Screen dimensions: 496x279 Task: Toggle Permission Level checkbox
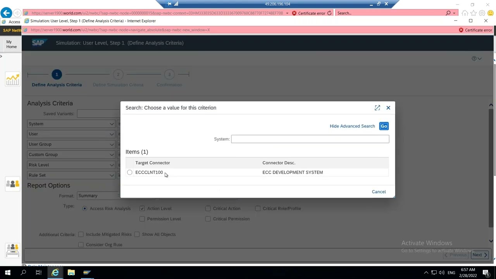pyautogui.click(x=142, y=219)
